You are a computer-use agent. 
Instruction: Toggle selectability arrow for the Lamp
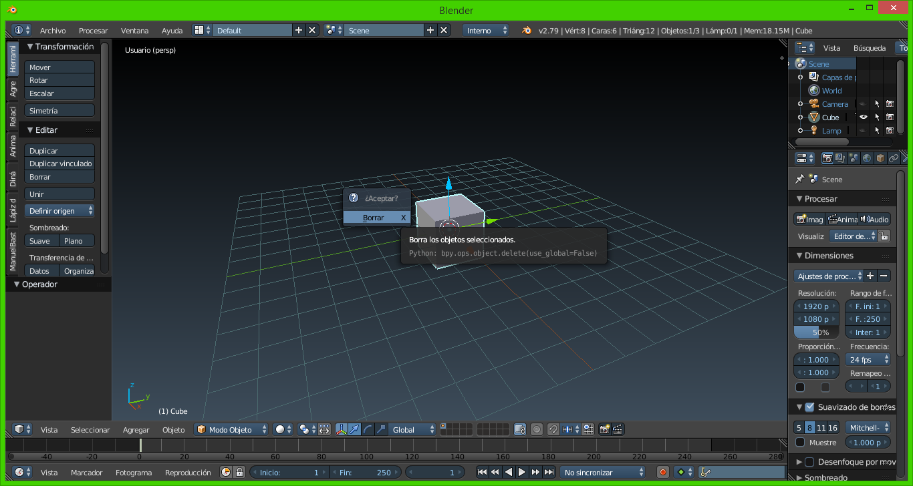coord(877,130)
